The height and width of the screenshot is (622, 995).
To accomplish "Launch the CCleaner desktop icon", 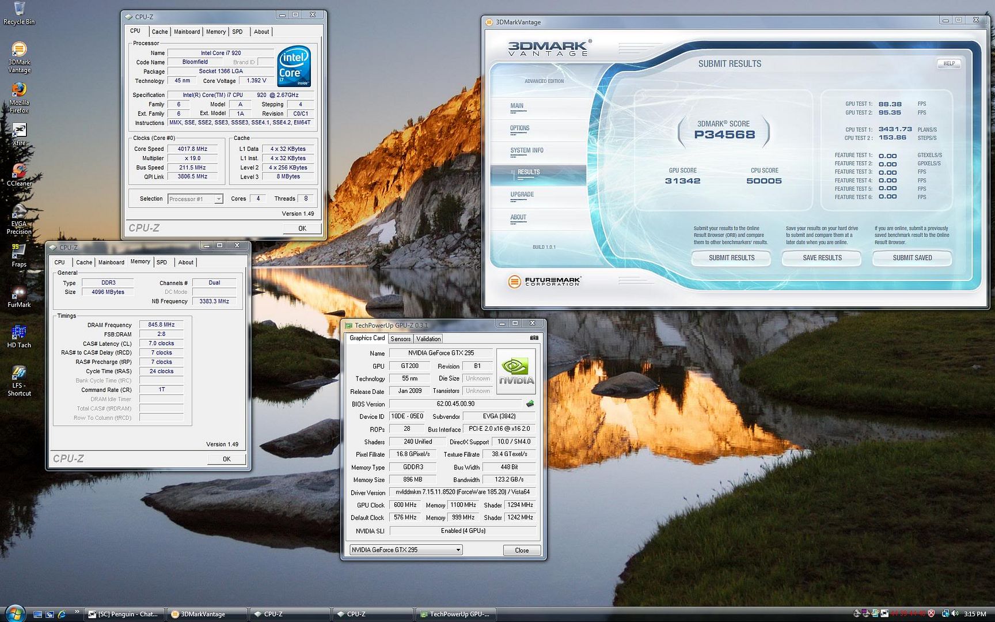I will pyautogui.click(x=19, y=175).
